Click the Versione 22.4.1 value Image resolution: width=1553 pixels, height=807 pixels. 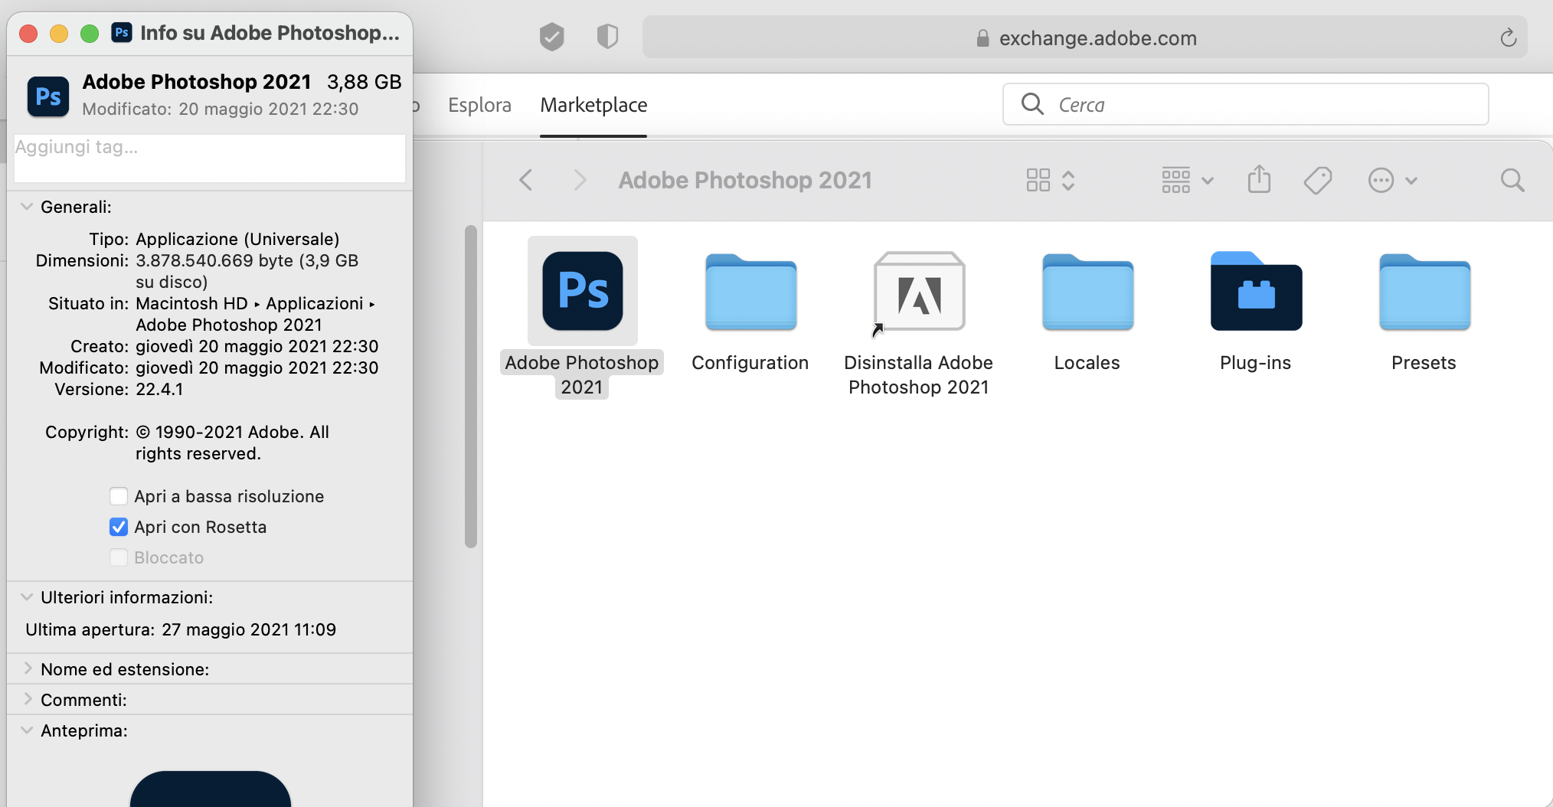click(159, 389)
